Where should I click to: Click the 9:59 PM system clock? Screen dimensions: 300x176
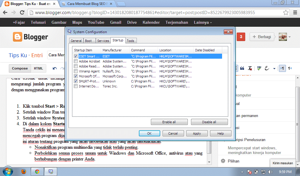coord(285,172)
